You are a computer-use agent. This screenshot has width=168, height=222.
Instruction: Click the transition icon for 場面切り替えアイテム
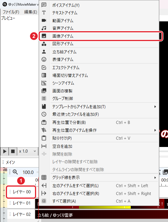point(44,75)
